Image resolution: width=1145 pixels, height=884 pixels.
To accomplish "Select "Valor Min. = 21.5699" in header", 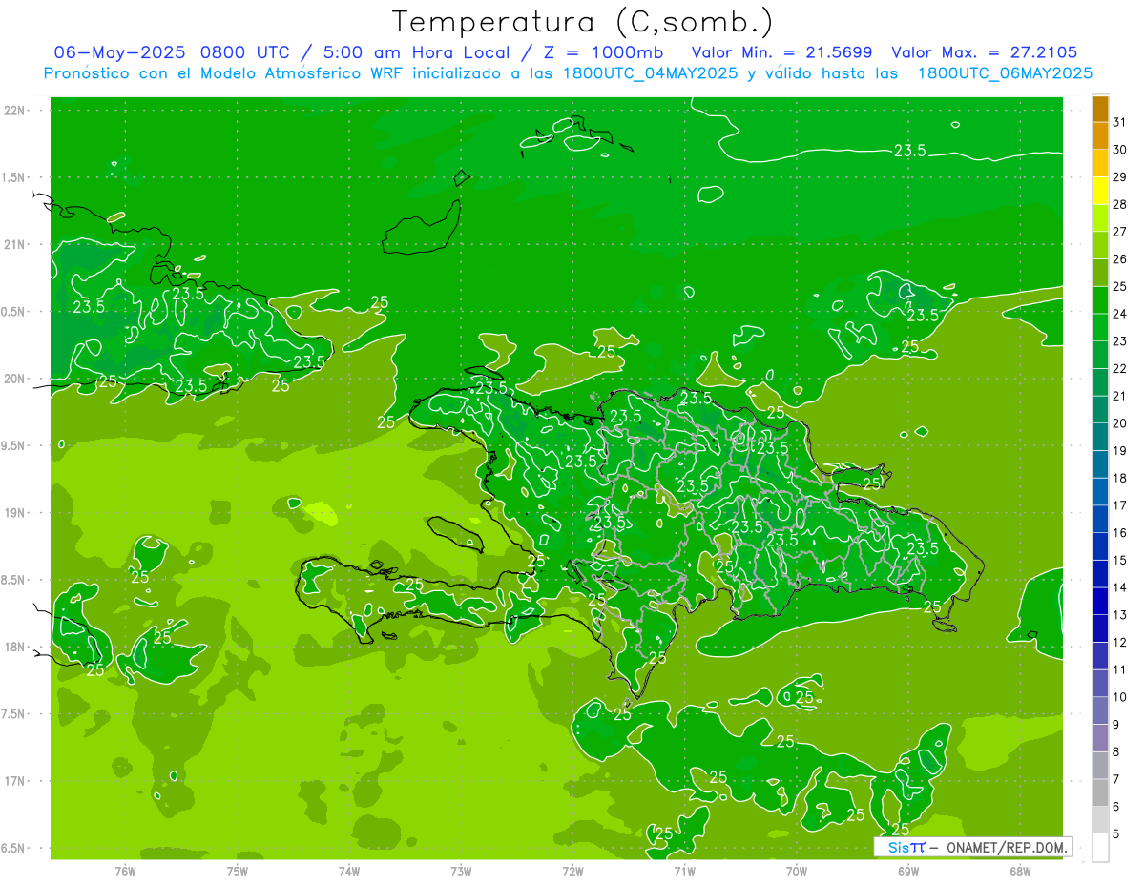I will 781,52.
